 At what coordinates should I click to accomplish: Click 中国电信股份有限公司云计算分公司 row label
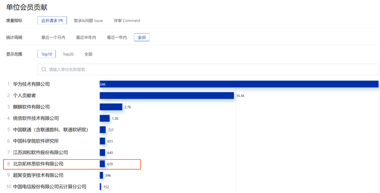click(50, 186)
